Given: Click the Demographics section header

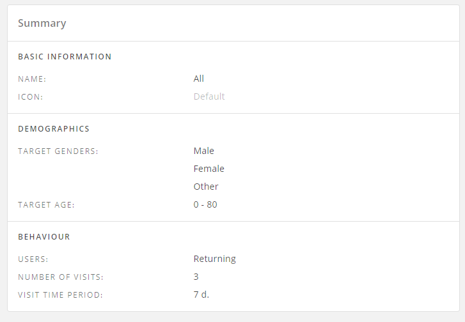Looking at the screenshot, I should point(54,129).
